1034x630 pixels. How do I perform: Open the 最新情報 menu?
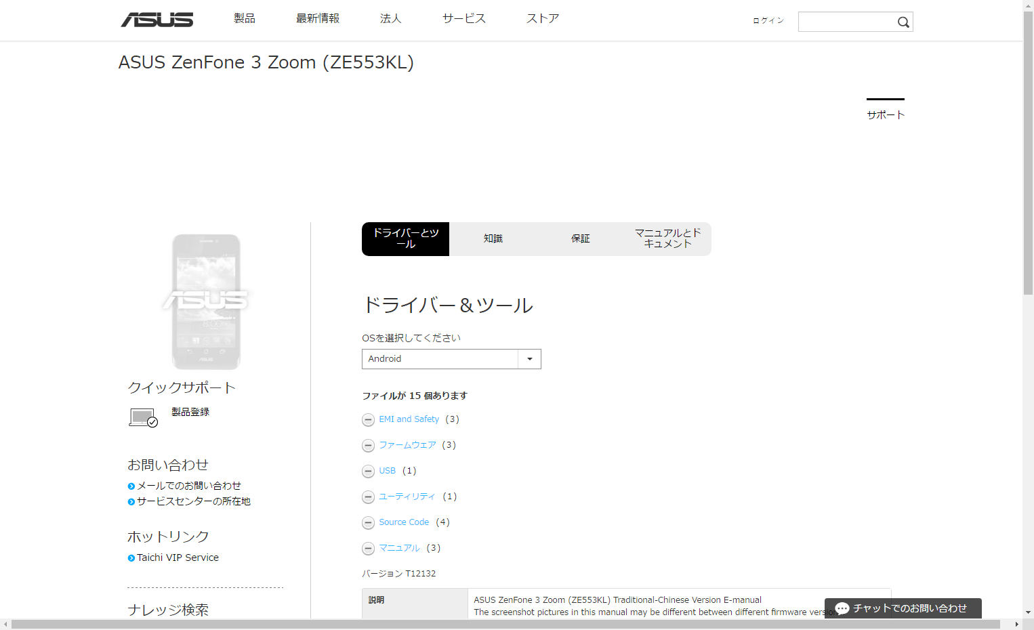[x=318, y=18]
